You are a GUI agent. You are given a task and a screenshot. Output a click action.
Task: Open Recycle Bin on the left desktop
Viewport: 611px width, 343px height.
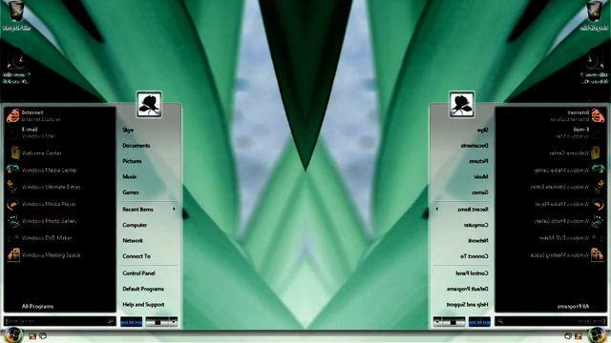click(x=16, y=15)
